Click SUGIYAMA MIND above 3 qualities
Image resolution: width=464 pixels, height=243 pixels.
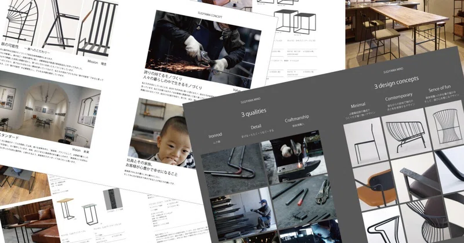coord(251,100)
